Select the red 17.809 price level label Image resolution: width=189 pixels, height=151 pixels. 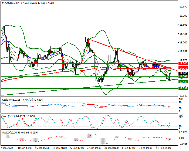(183, 63)
